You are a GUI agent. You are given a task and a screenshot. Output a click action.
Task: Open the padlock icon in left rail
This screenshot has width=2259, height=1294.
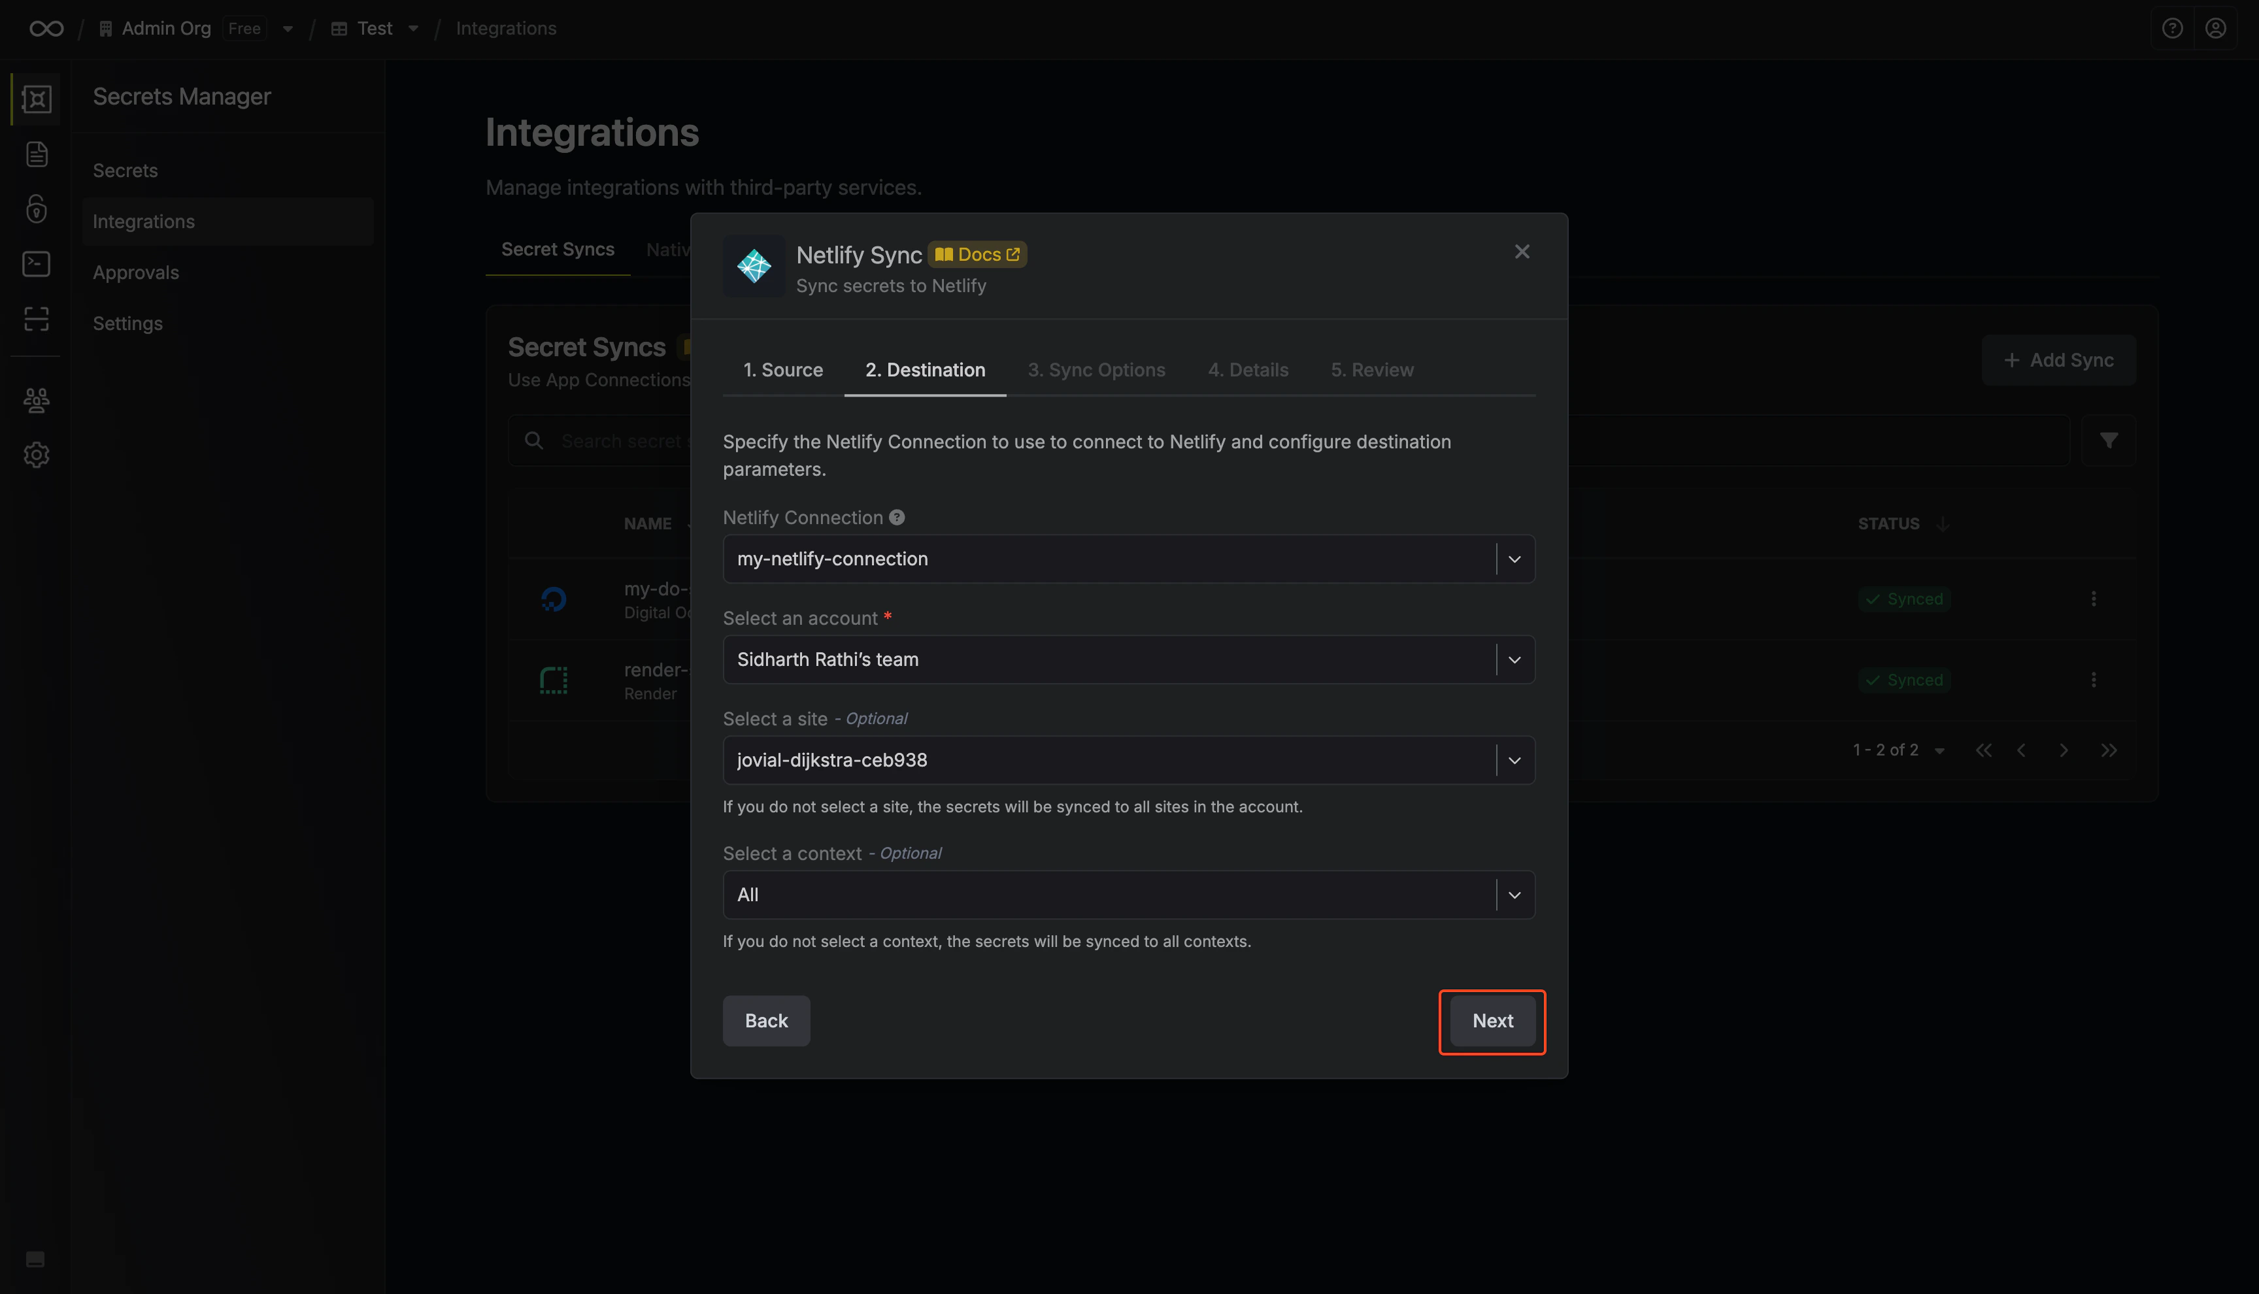(x=37, y=209)
